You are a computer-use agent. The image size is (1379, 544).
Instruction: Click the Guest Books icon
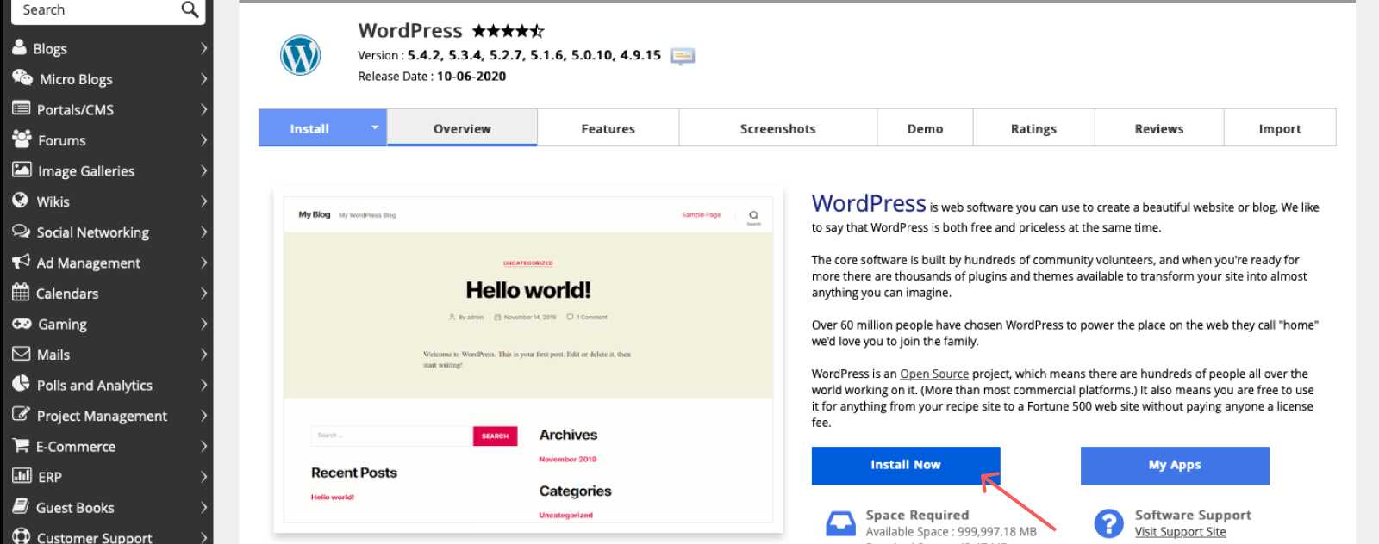21,506
